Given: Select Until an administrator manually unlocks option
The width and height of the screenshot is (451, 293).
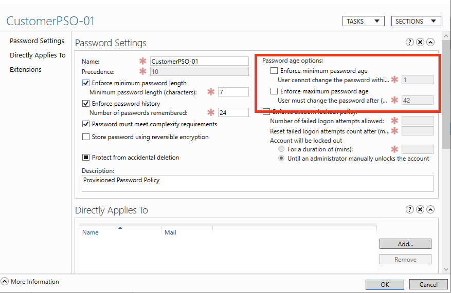Looking at the screenshot, I should pos(281,159).
